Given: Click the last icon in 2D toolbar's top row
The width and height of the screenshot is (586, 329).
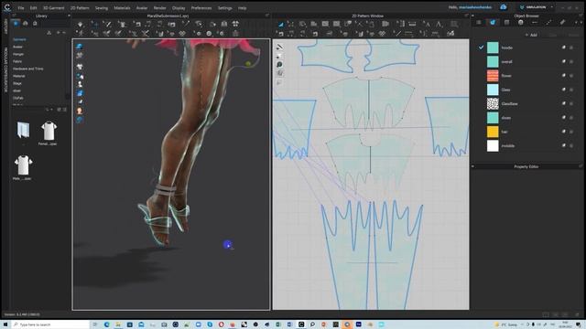Looking at the screenshot, I should tap(454, 25).
